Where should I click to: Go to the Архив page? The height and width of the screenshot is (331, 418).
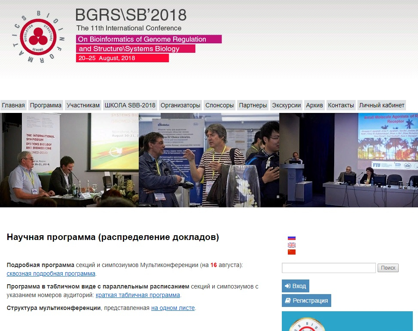(x=314, y=105)
